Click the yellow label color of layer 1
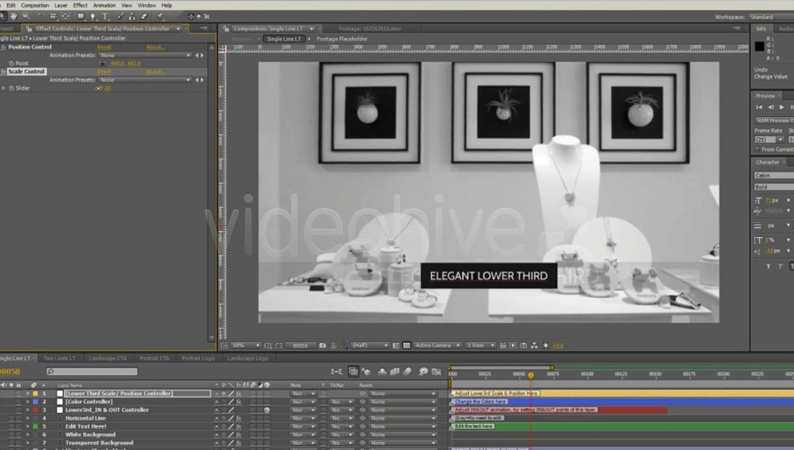794x450 pixels. 35,394
